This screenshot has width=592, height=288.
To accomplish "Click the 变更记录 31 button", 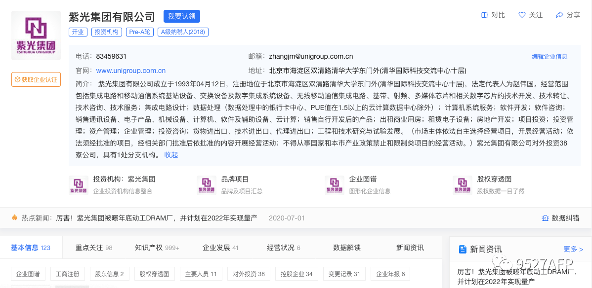I will pyautogui.click(x=344, y=274).
